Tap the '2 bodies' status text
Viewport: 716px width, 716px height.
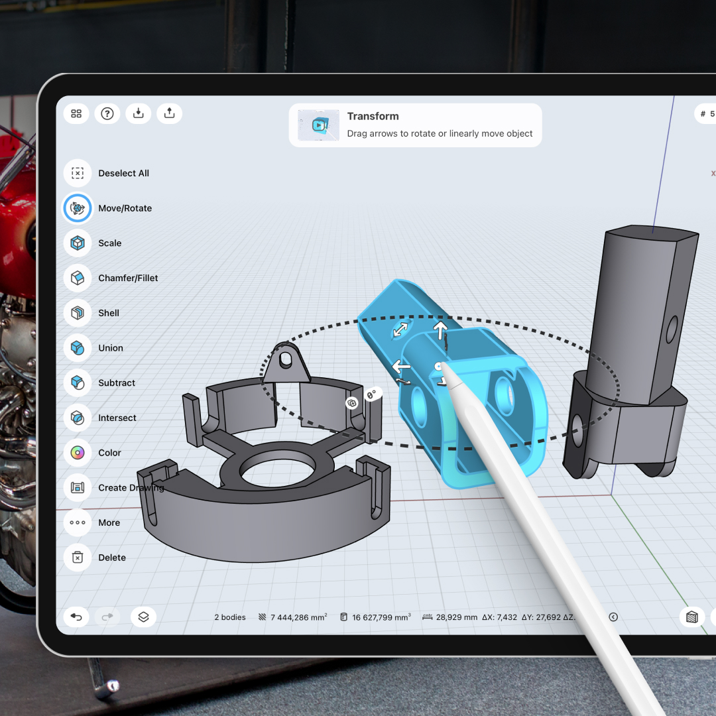(x=230, y=617)
